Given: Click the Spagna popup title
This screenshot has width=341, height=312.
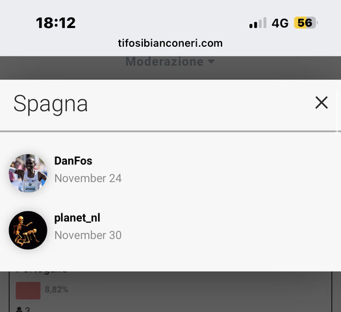Looking at the screenshot, I should [51, 104].
